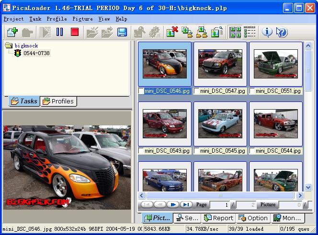318x235 pixels.
Task: Jump to the last page of thumbnails
Action: [x=186, y=205]
